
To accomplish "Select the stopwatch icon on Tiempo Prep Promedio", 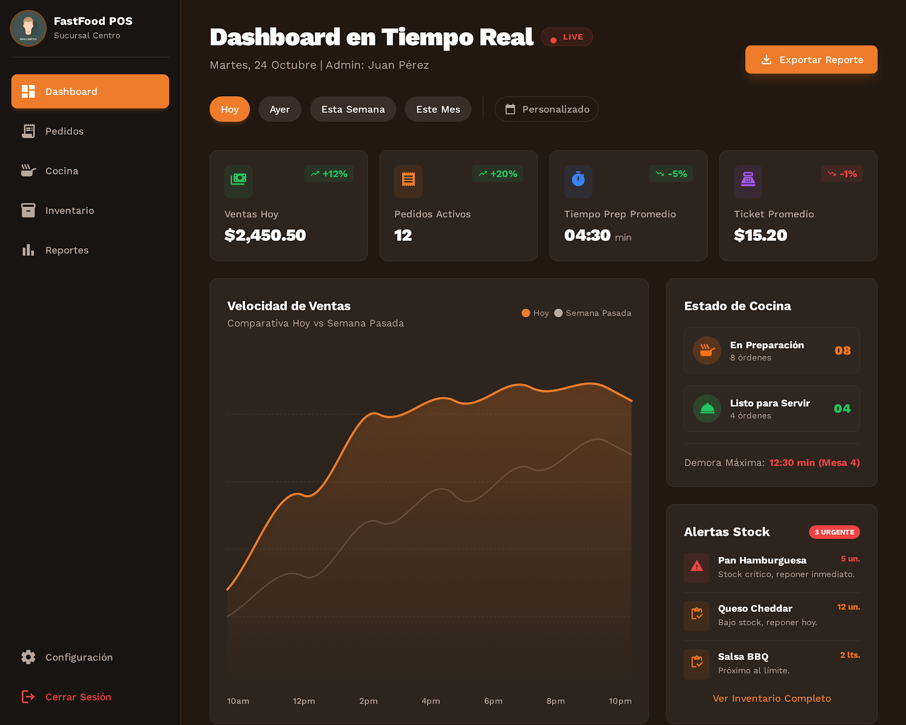I will click(x=578, y=181).
